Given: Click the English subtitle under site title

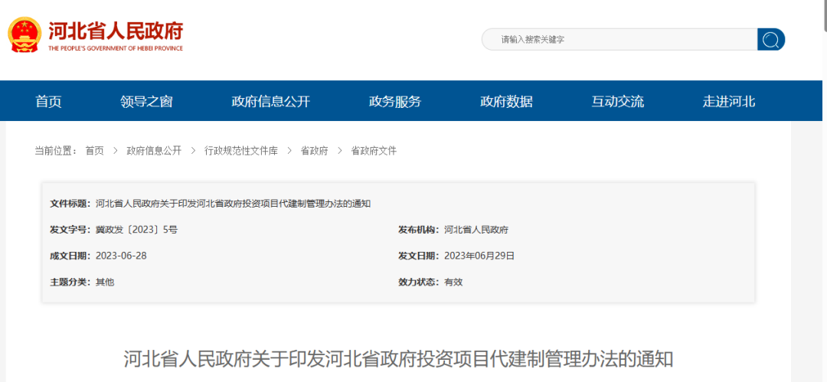Looking at the screenshot, I should tap(116, 48).
